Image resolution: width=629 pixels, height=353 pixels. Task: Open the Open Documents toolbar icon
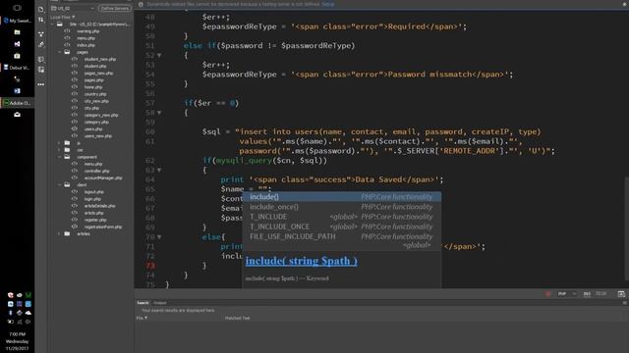[41, 9]
